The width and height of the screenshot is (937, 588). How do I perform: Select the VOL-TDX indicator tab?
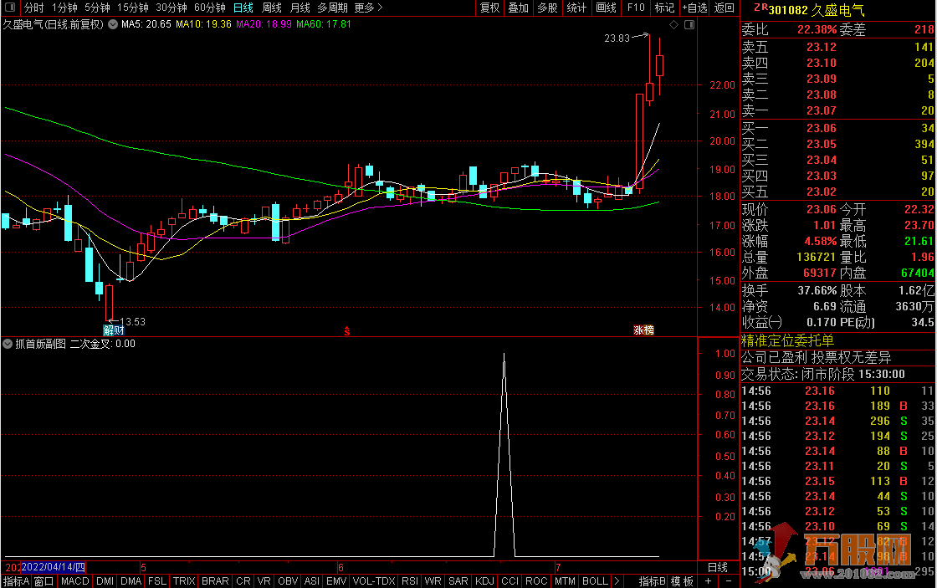[x=374, y=581]
